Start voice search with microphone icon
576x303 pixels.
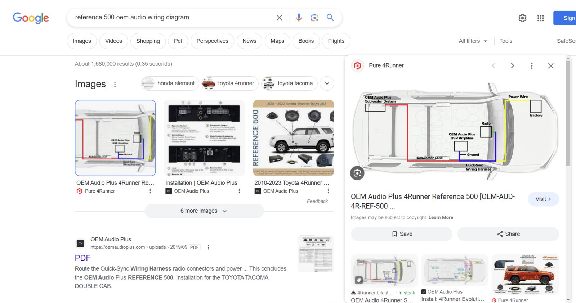[299, 18]
